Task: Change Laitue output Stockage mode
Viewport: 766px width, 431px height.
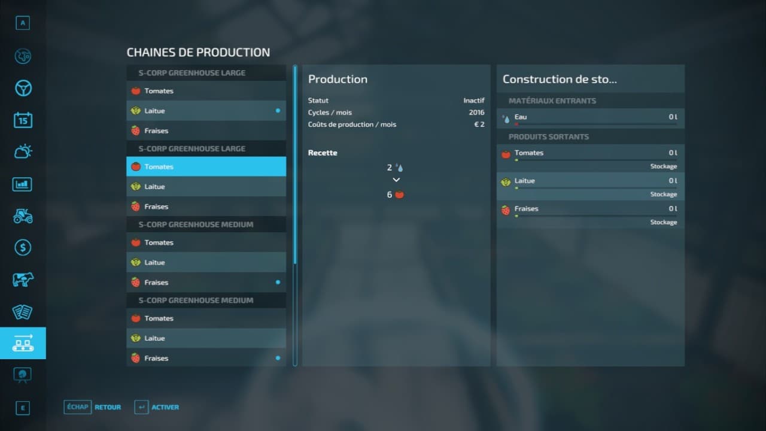Action: [x=664, y=195]
